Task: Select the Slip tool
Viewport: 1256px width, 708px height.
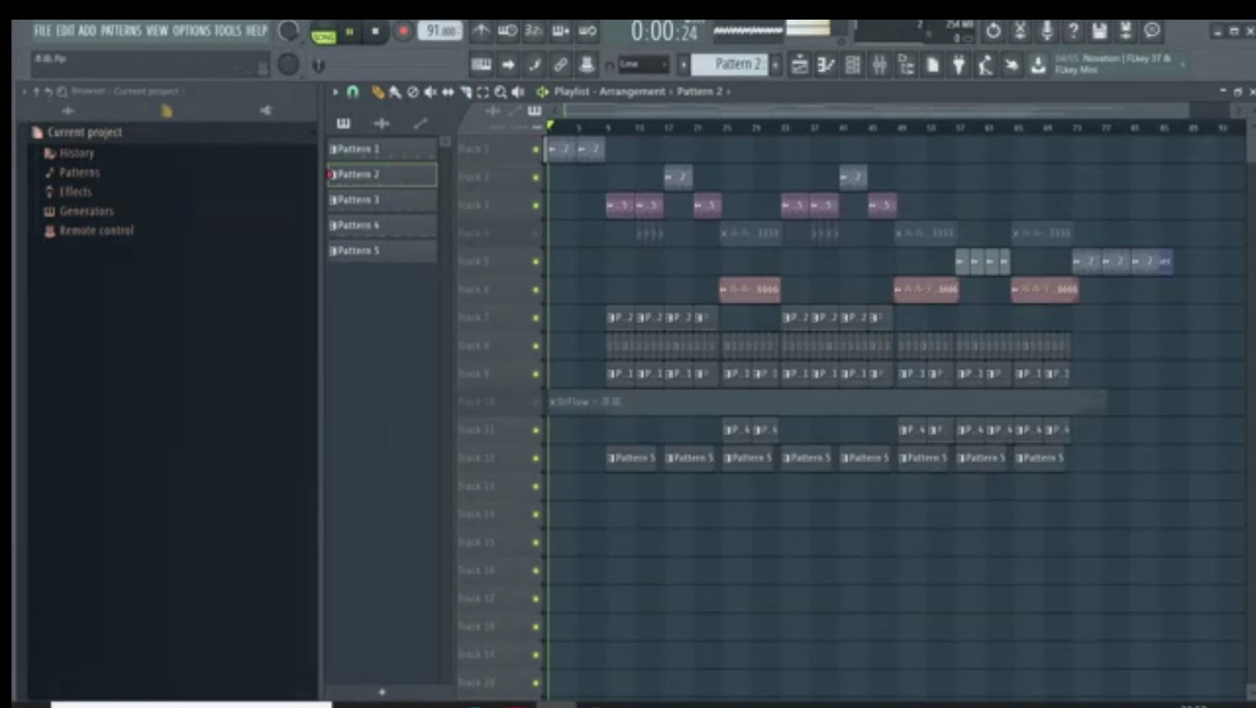Action: pos(448,92)
